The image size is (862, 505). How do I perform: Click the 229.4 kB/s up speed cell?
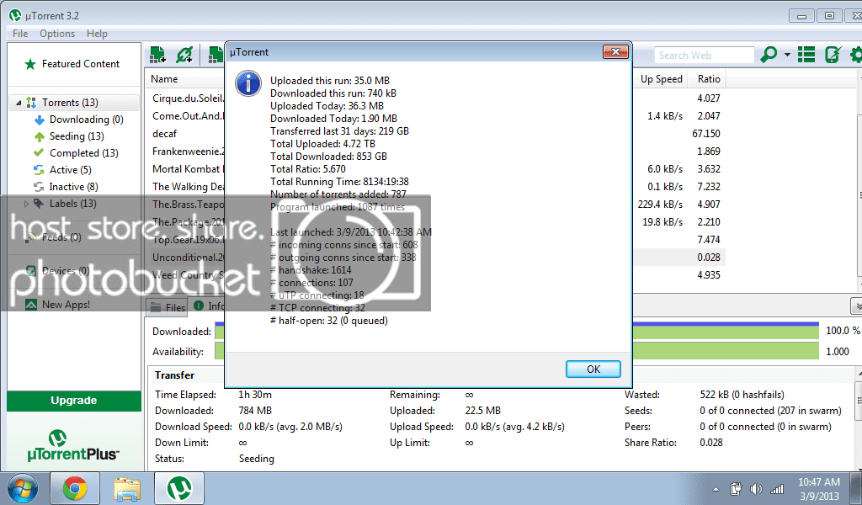click(x=660, y=205)
